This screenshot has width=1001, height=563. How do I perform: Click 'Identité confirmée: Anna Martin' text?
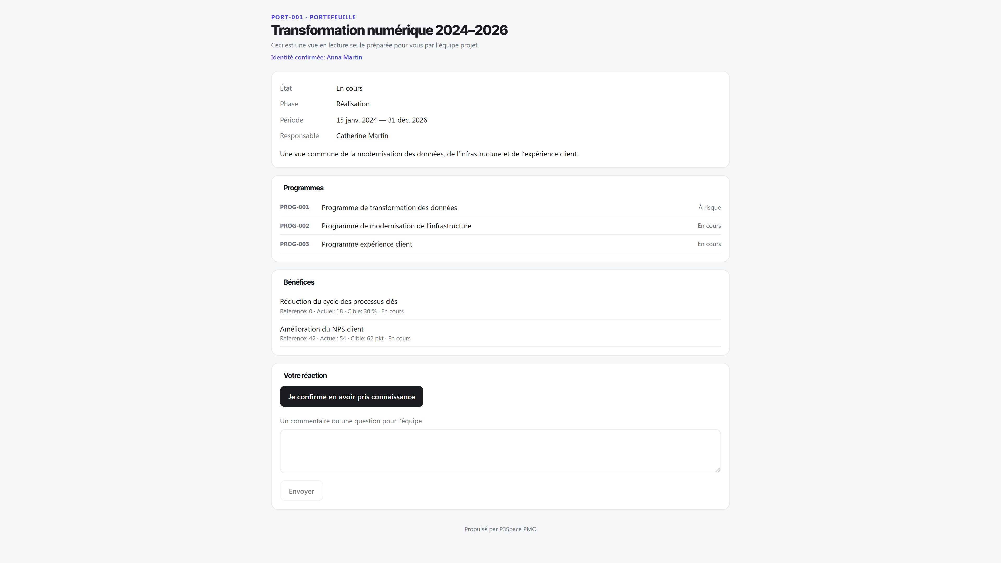pyautogui.click(x=316, y=57)
